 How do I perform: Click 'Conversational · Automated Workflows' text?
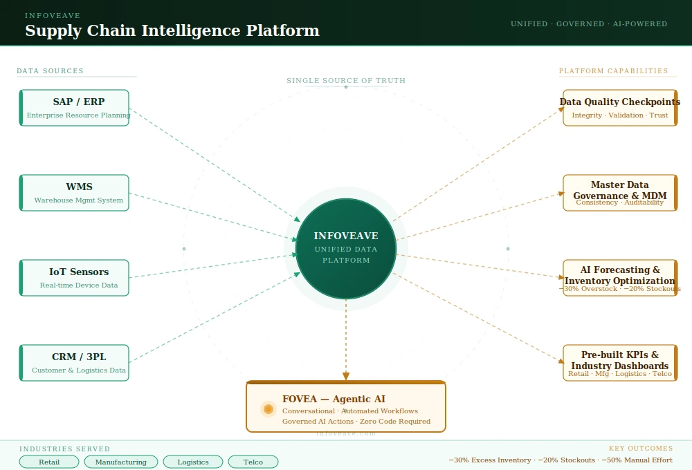pos(350,411)
